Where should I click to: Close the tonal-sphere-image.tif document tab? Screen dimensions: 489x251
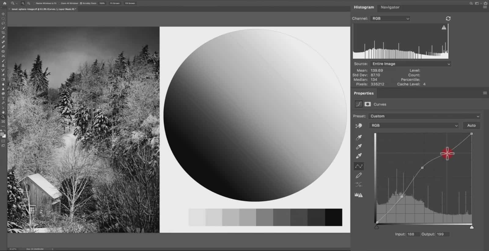pyautogui.click(x=10, y=9)
